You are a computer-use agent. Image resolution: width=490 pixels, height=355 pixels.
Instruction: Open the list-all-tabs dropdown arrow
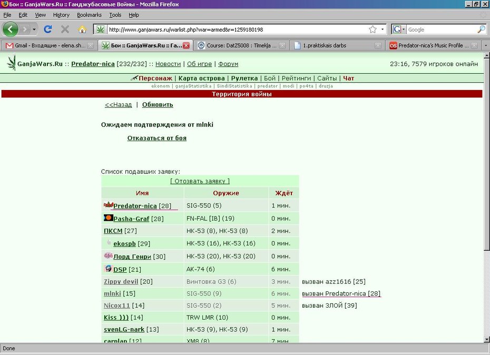coord(486,45)
